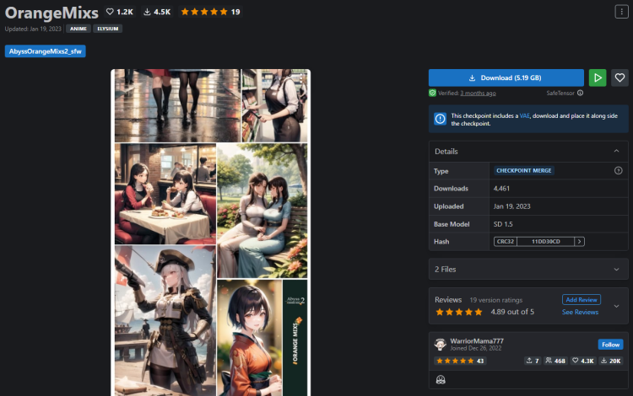
Task: Click the Downloads value 4,461
Action: (501, 188)
